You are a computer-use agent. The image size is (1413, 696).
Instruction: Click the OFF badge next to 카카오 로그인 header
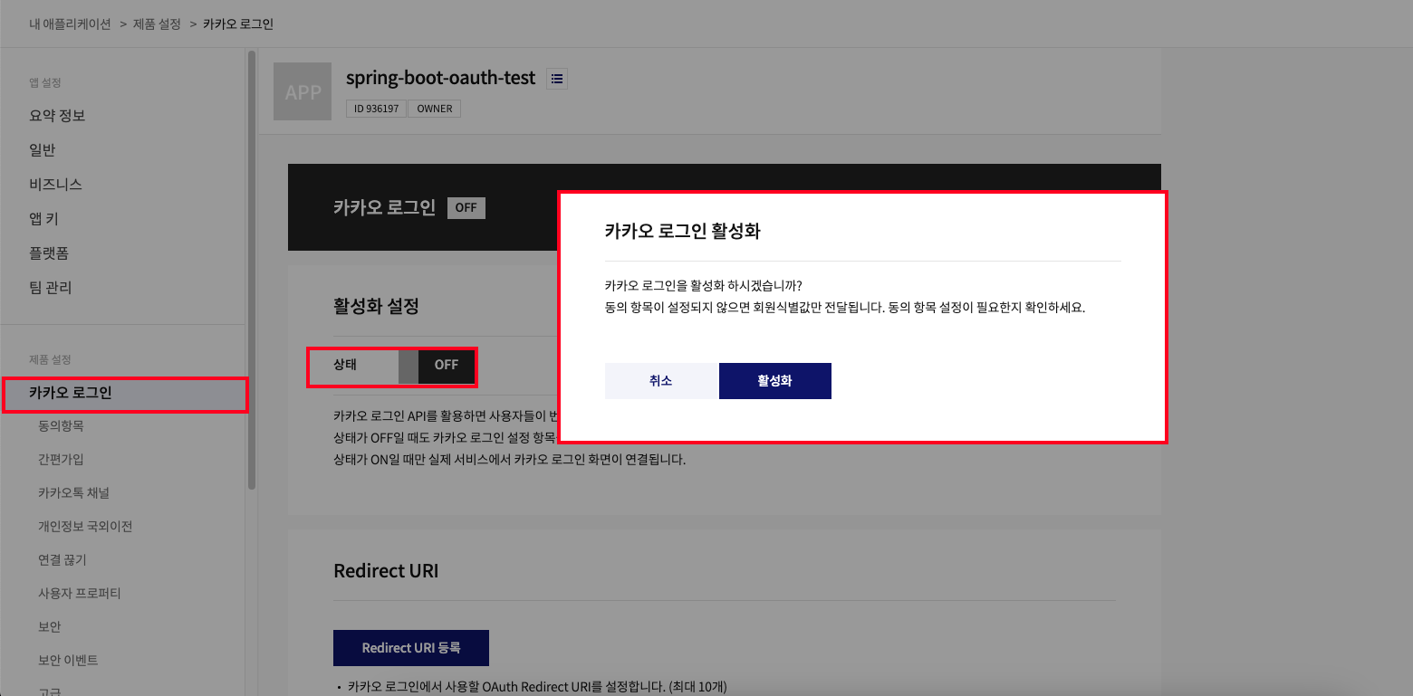[x=466, y=207]
